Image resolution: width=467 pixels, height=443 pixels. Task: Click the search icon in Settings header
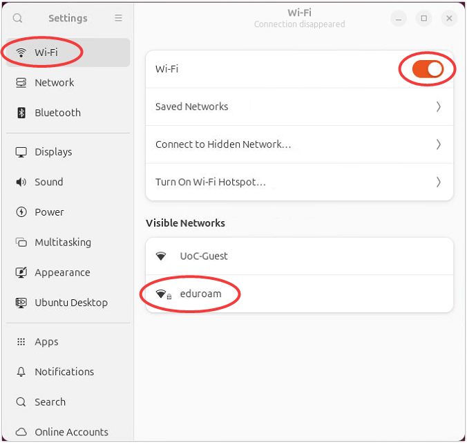(18, 18)
